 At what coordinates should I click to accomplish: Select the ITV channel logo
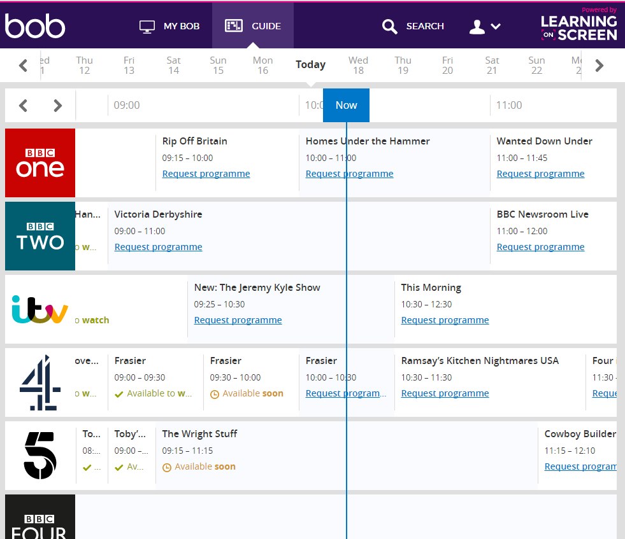pos(40,309)
